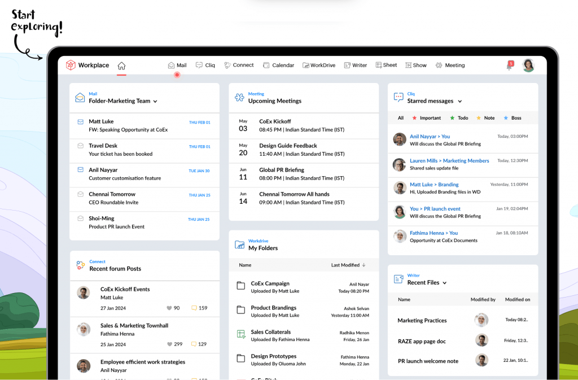Go to Home using the home icon

(121, 64)
